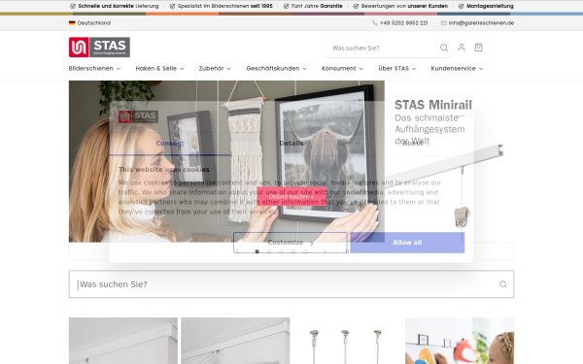Click the Allow all button
This screenshot has height=364, width=583.
(407, 243)
